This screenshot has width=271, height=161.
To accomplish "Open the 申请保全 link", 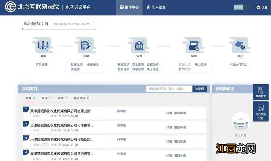I will point(93,64).
